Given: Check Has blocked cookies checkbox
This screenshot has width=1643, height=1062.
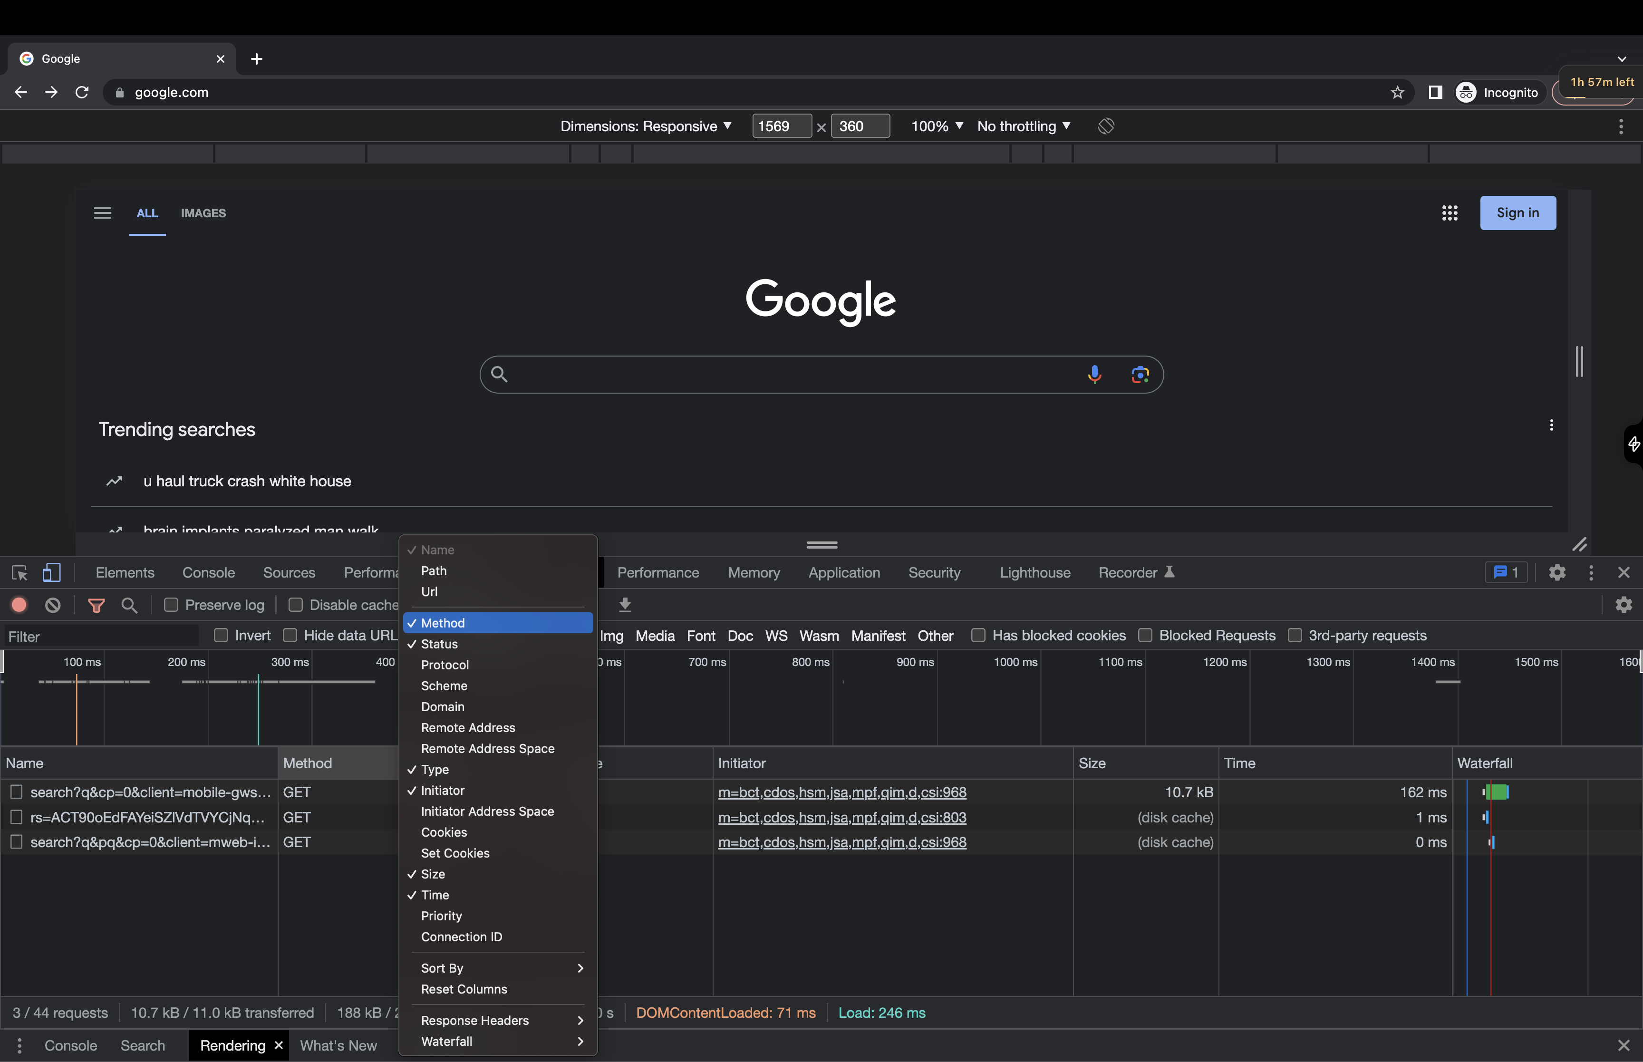Looking at the screenshot, I should [978, 636].
